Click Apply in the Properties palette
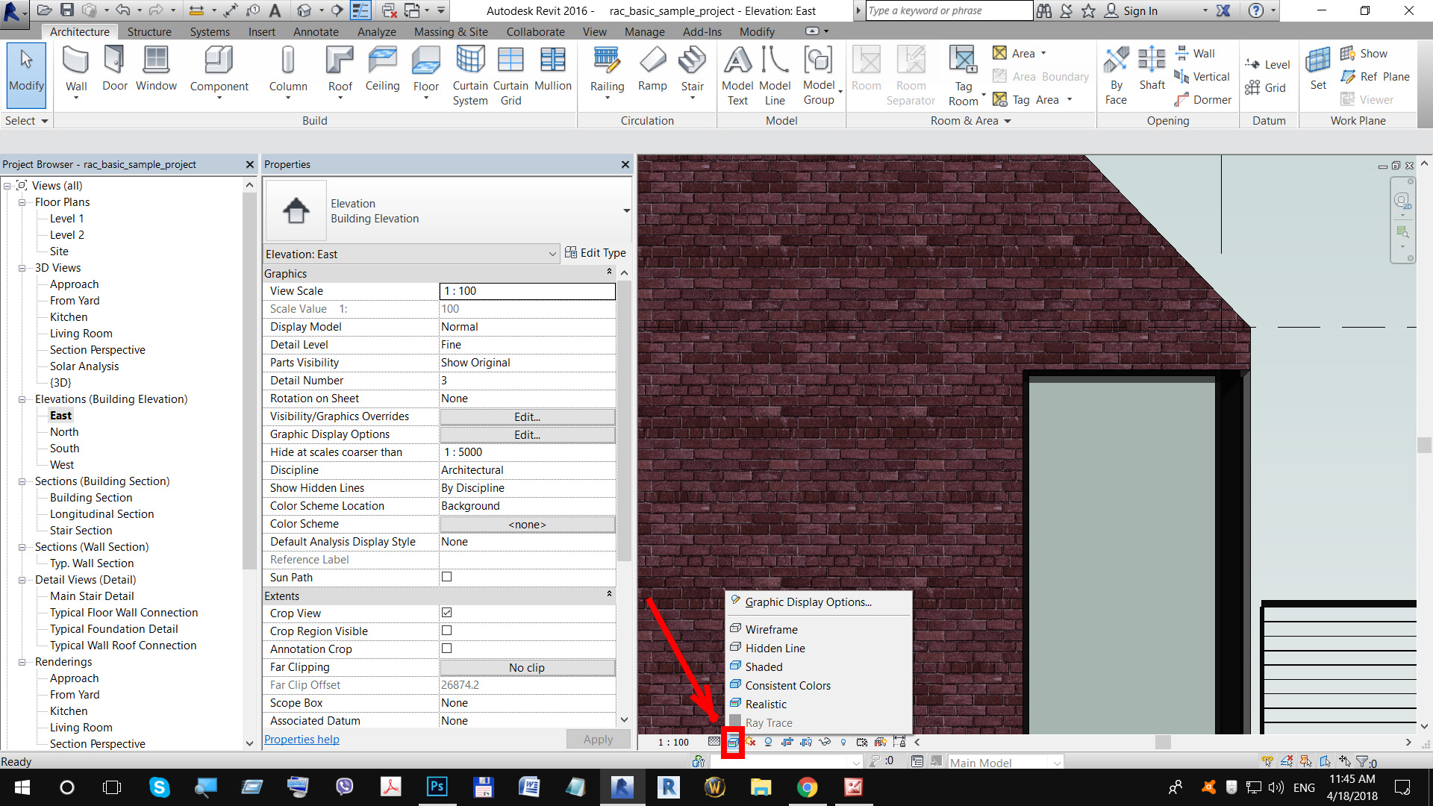 597,739
